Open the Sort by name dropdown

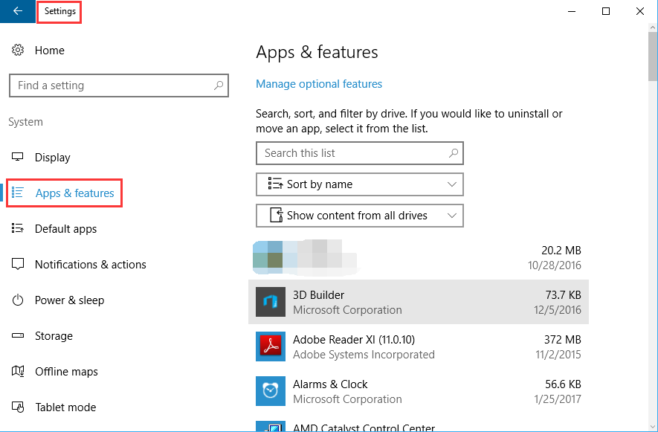[360, 184]
